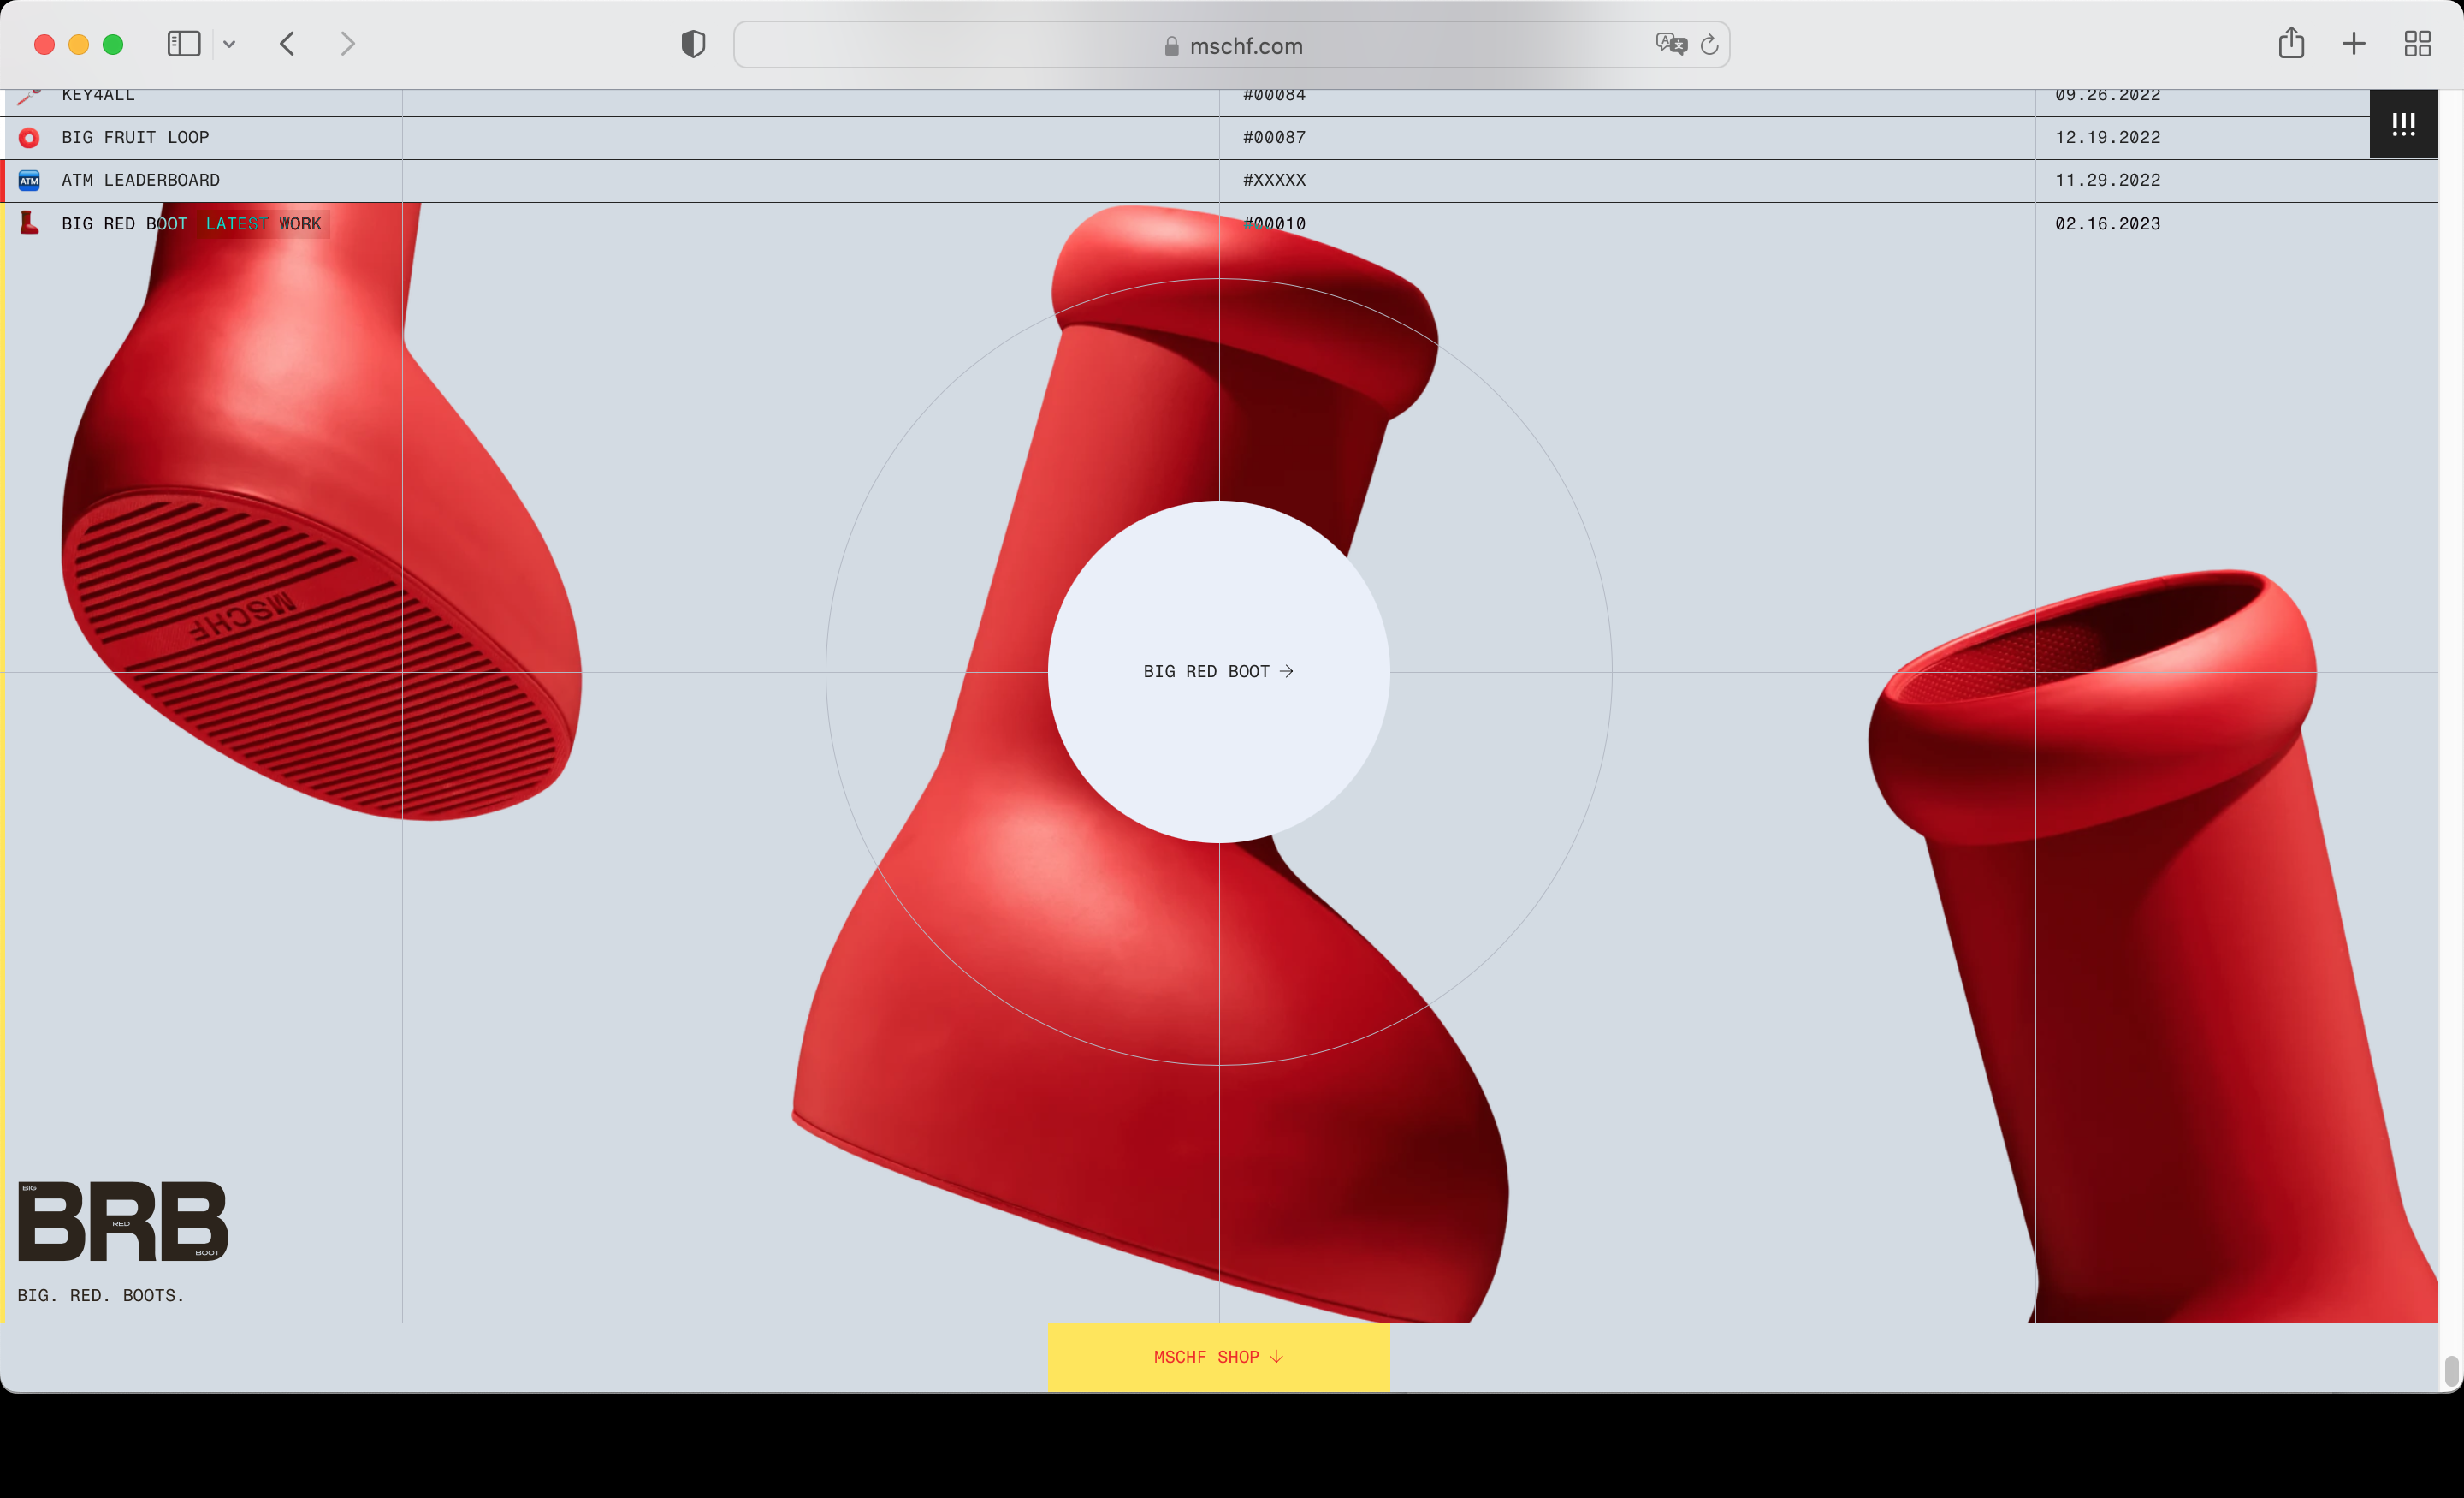This screenshot has height=1498, width=2464.
Task: Jump to the MSCHF SHOP section
Action: (x=1218, y=1357)
